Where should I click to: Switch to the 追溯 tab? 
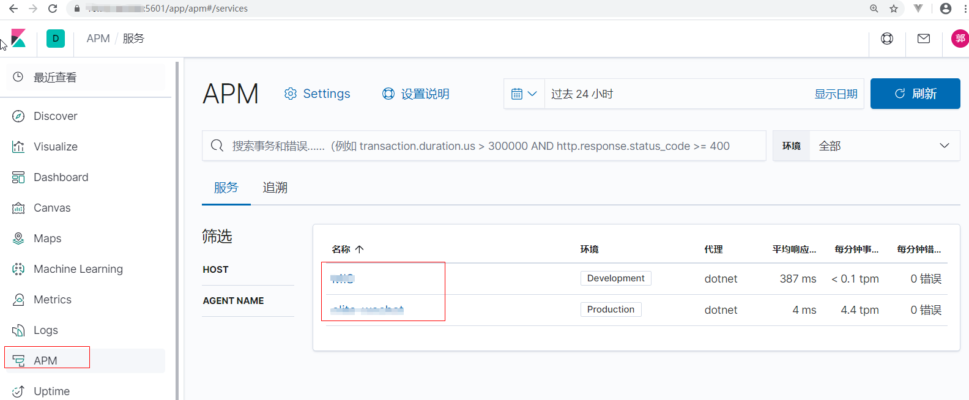275,188
